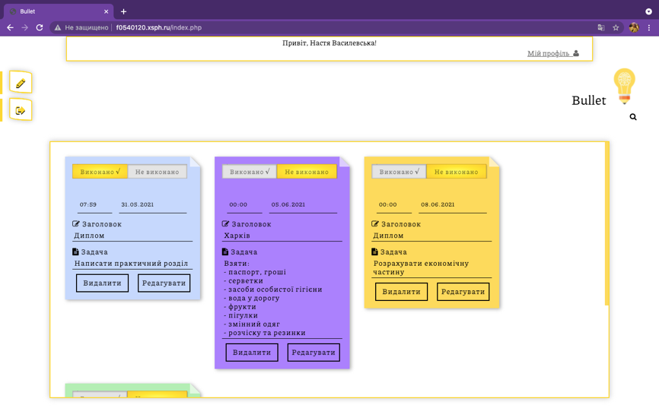The width and height of the screenshot is (659, 411).
Task: Bookmark this page with star icon
Action: [x=616, y=27]
